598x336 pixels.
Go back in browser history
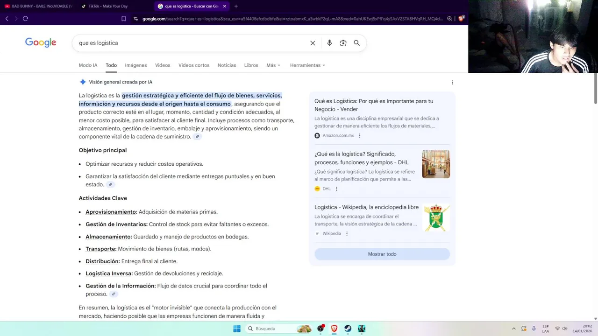coord(7,19)
